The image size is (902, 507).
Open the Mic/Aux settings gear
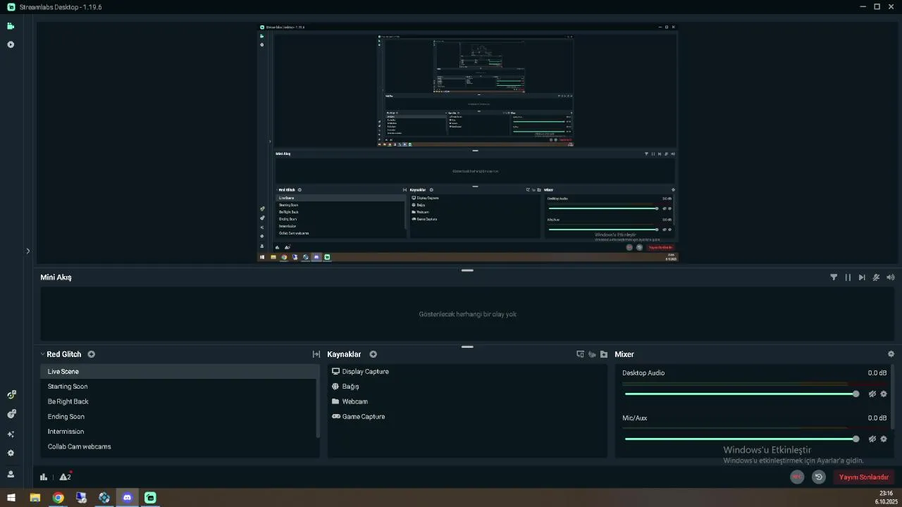(884, 439)
